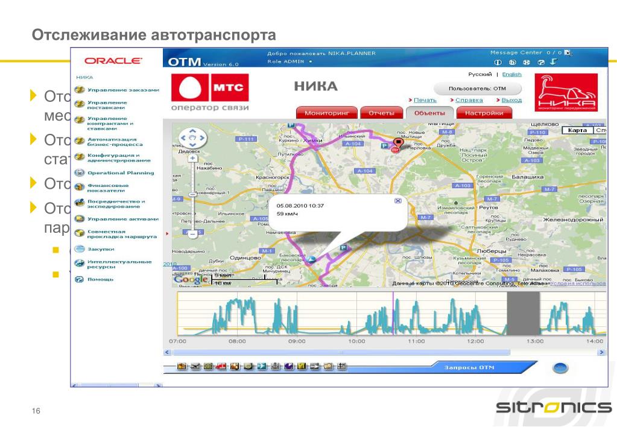Select the Настройки tab
The image size is (617, 427).
pos(484,113)
